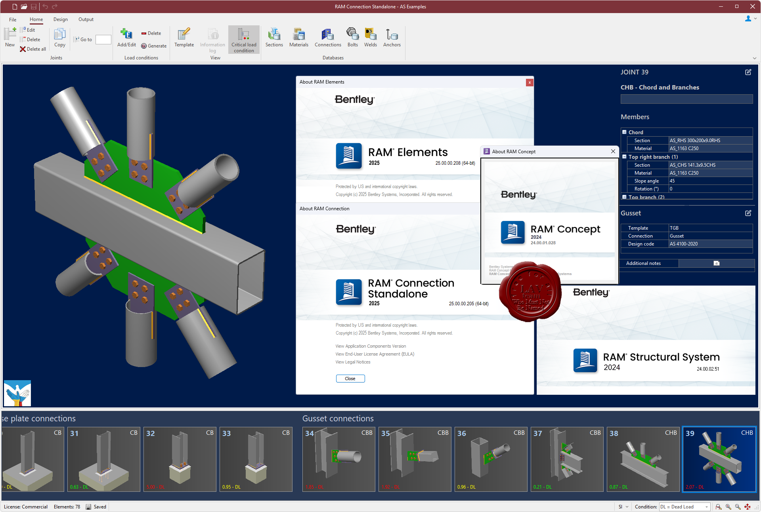Click the joint description field under CHB
Screen dimensions: 761x512
[x=686, y=99]
